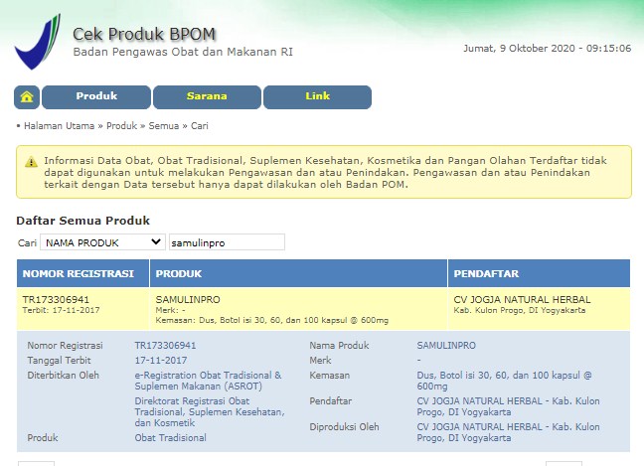Click the PENDAFTAR column header
This screenshot has height=466, width=644.
[x=539, y=273]
